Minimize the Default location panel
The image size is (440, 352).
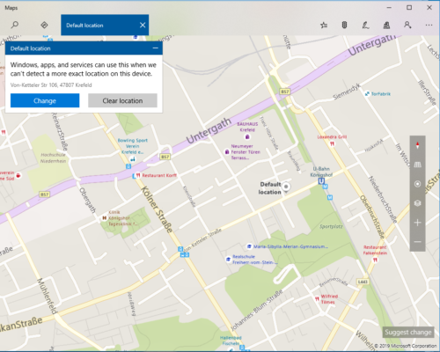[x=155, y=48]
